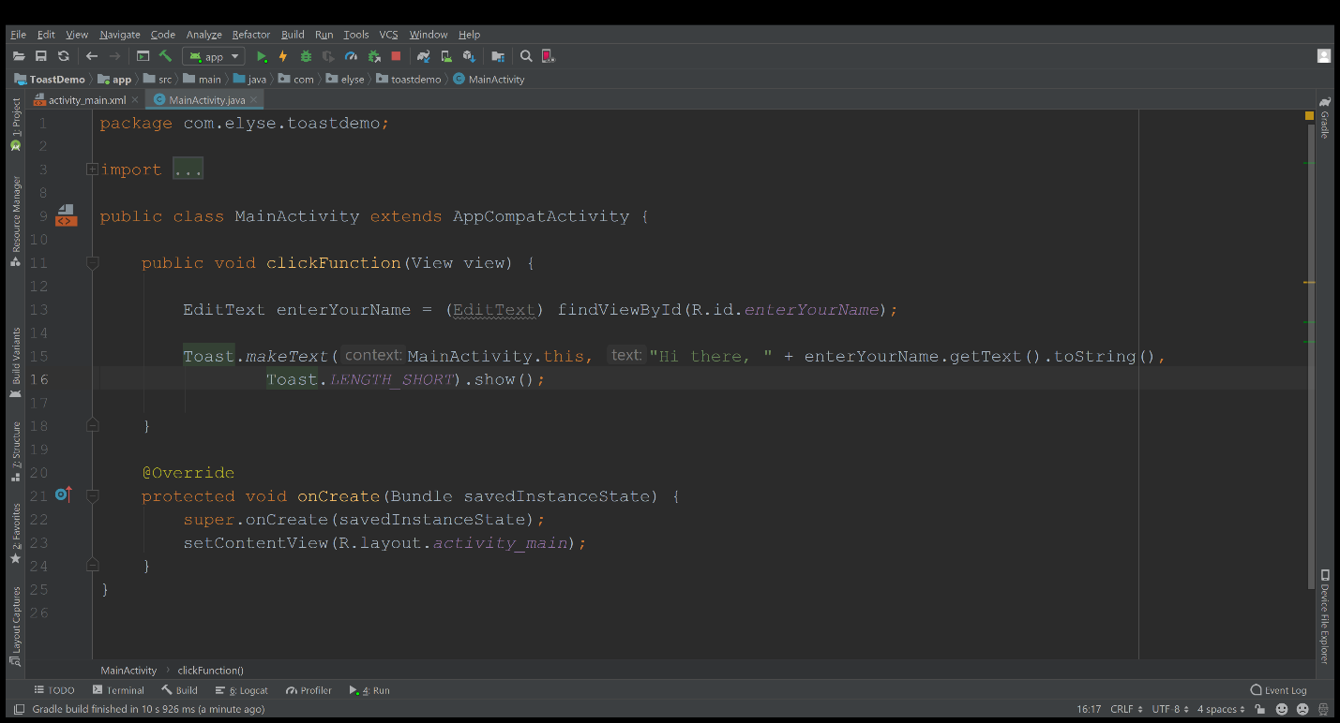The image size is (1340, 723).
Task: Open the Profiler gauge icon in toolbar
Action: coord(351,57)
